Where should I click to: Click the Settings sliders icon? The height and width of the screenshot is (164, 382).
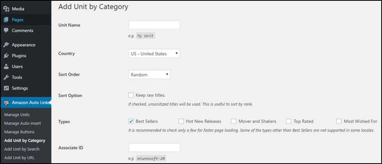(x=6, y=88)
